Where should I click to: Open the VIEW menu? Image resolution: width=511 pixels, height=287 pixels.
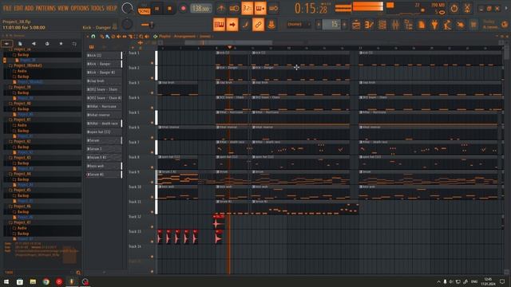coord(63,8)
